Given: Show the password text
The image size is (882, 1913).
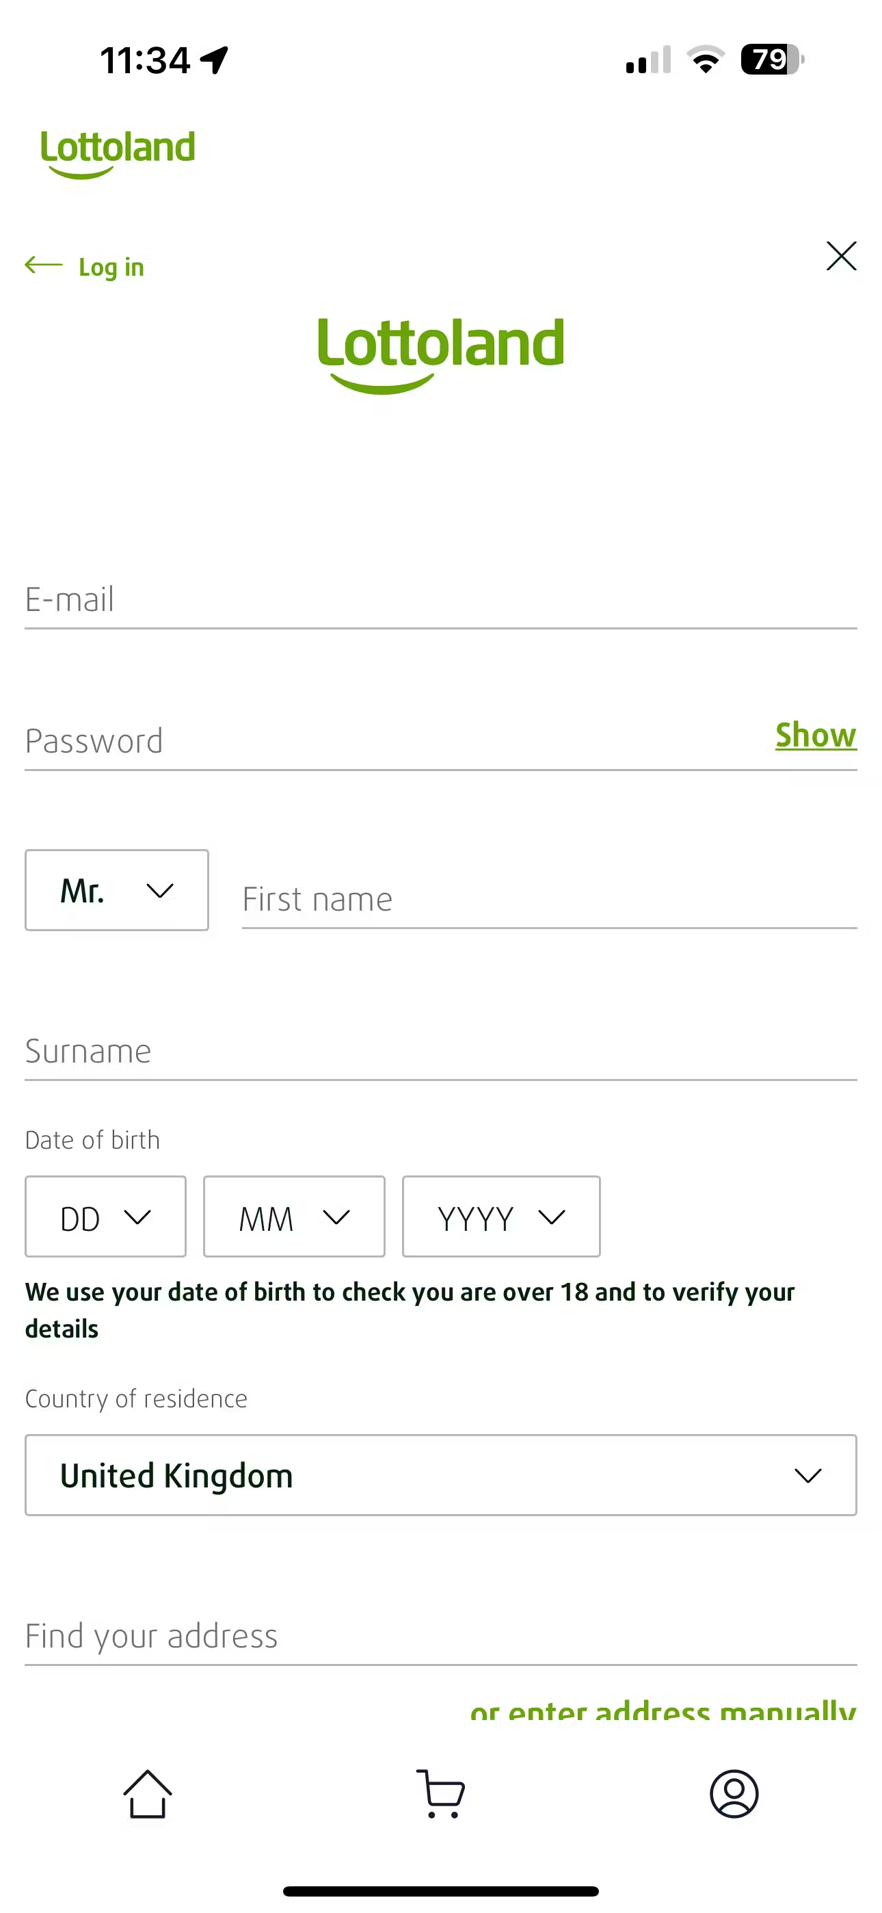Looking at the screenshot, I should click(x=816, y=736).
